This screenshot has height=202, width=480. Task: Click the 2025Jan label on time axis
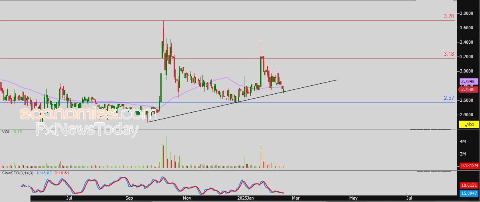click(246, 199)
